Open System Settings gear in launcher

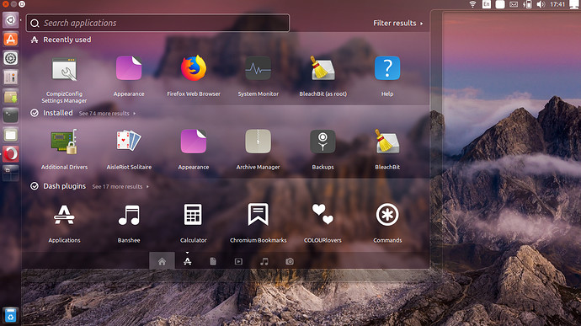tap(11, 58)
